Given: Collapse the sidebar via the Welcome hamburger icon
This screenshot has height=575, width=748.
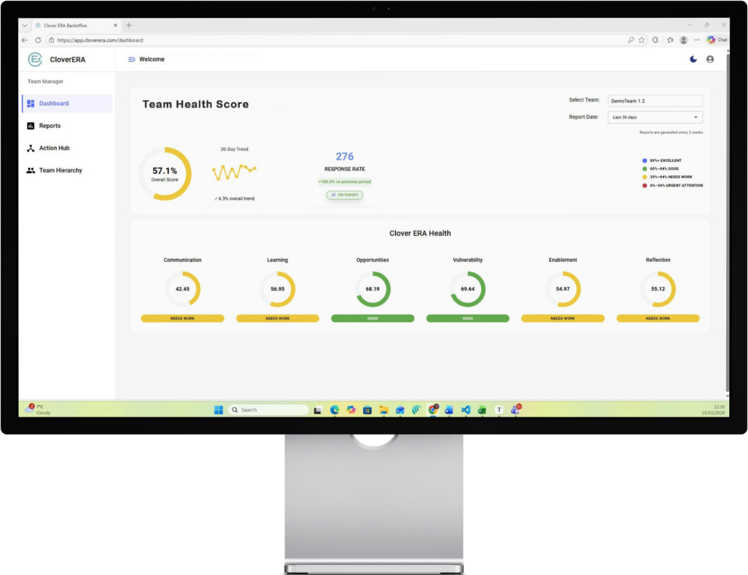Looking at the screenshot, I should 131,59.
